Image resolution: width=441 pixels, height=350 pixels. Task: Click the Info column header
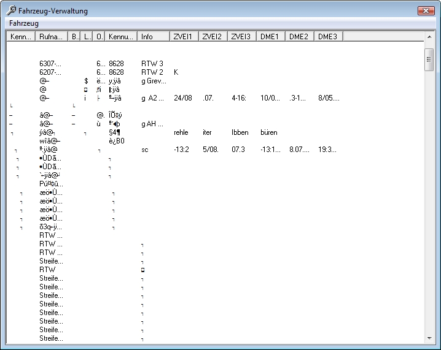[153, 37]
